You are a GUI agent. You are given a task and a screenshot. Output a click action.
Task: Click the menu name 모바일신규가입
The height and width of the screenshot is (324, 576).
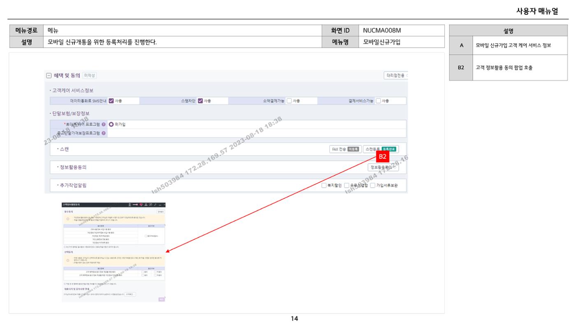[382, 42]
